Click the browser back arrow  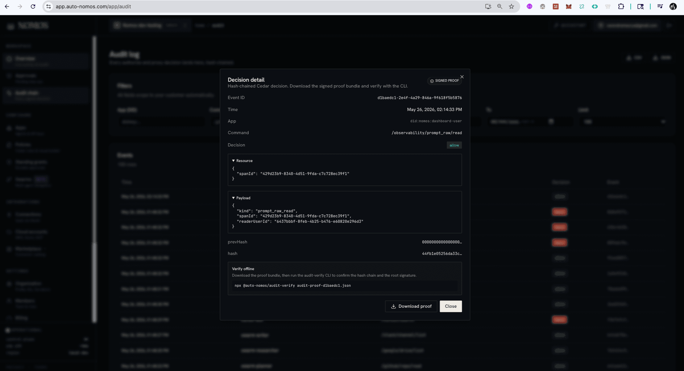coord(7,7)
